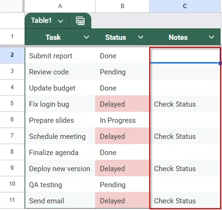Click Delayed status for Send email

tap(122, 201)
